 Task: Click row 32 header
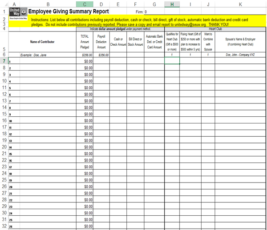coord(4,226)
